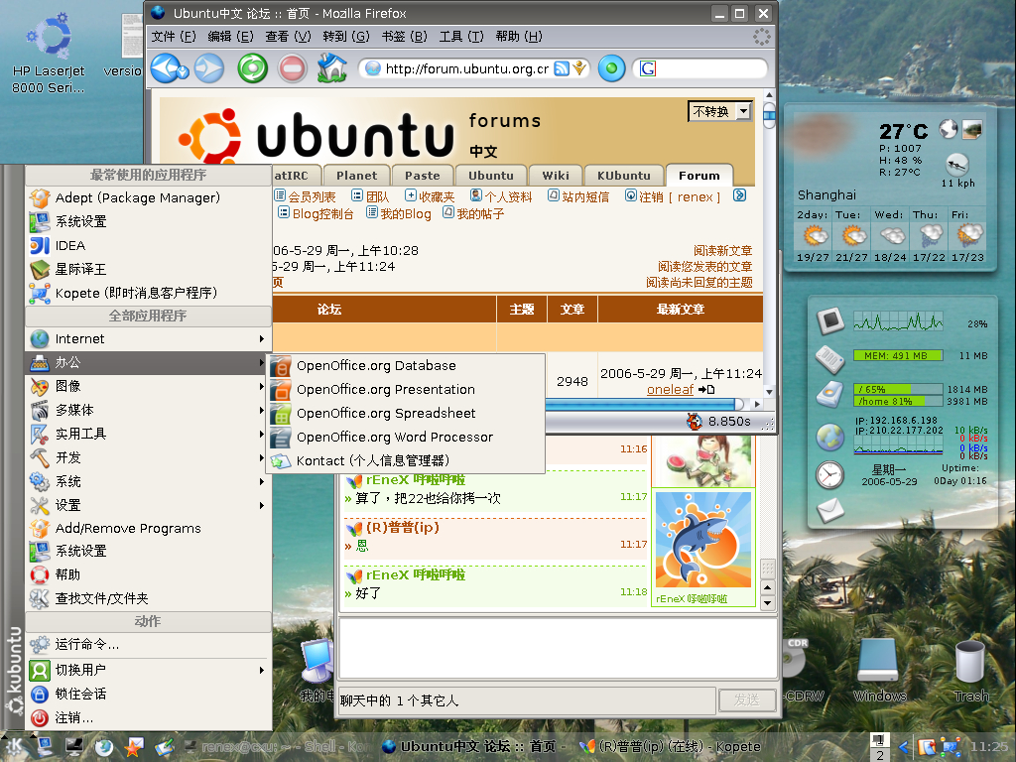Open the Windows drive desktop icon
Screen dimensions: 1016x762
pyautogui.click(x=879, y=671)
